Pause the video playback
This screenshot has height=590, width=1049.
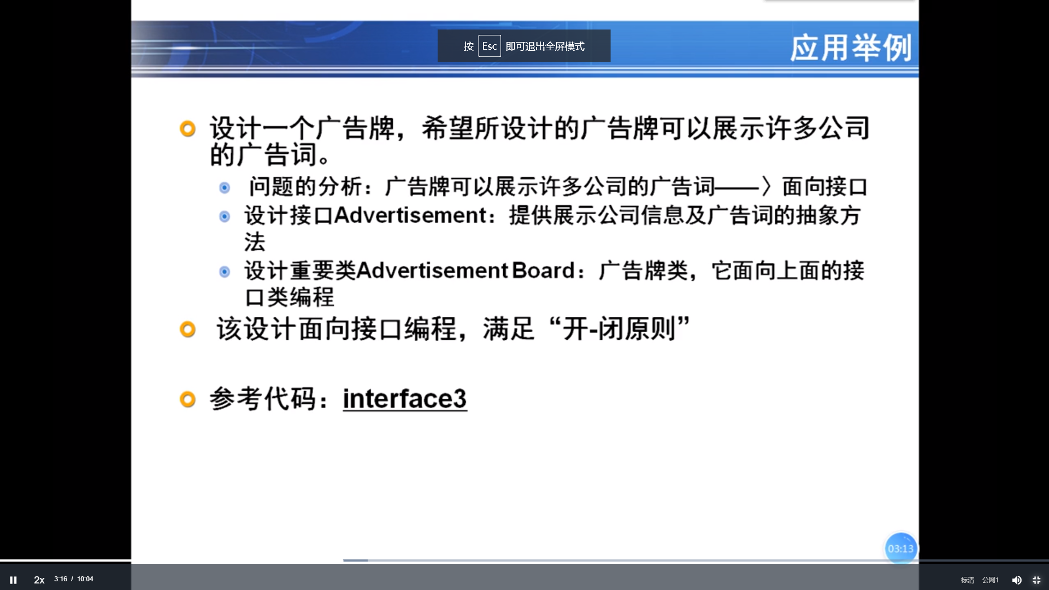[13, 580]
